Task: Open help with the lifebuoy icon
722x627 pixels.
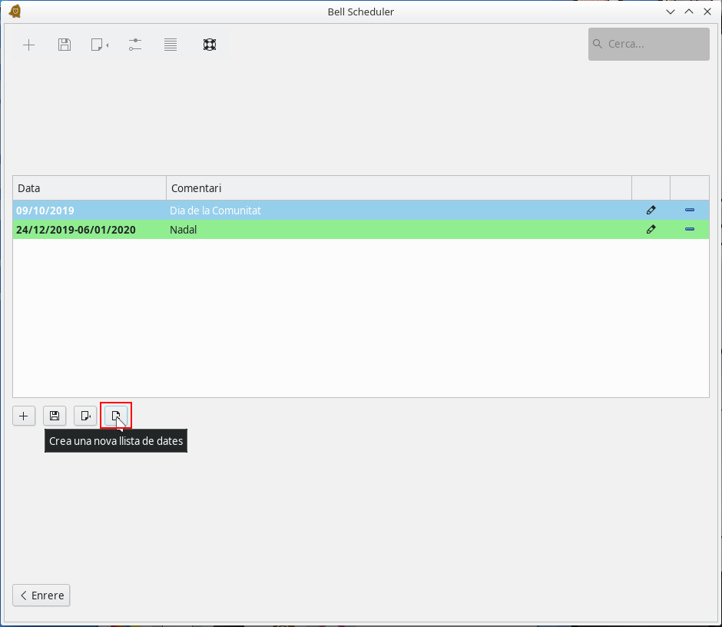Action: 210,45
